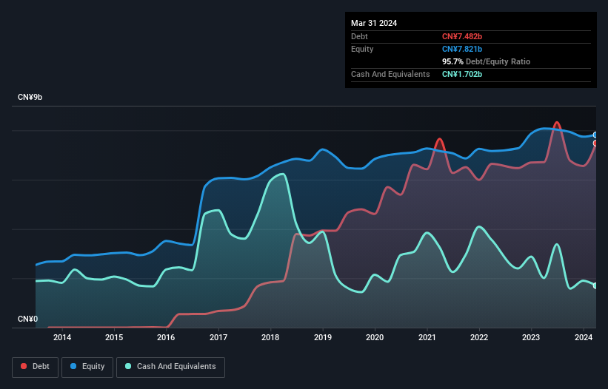
Task: Click the CN¥7.482b debt value
Action: 462,36
